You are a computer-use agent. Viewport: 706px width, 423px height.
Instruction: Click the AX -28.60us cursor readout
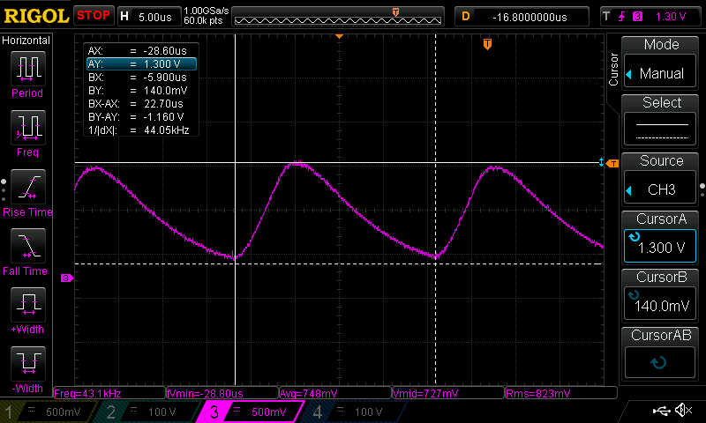click(x=141, y=51)
